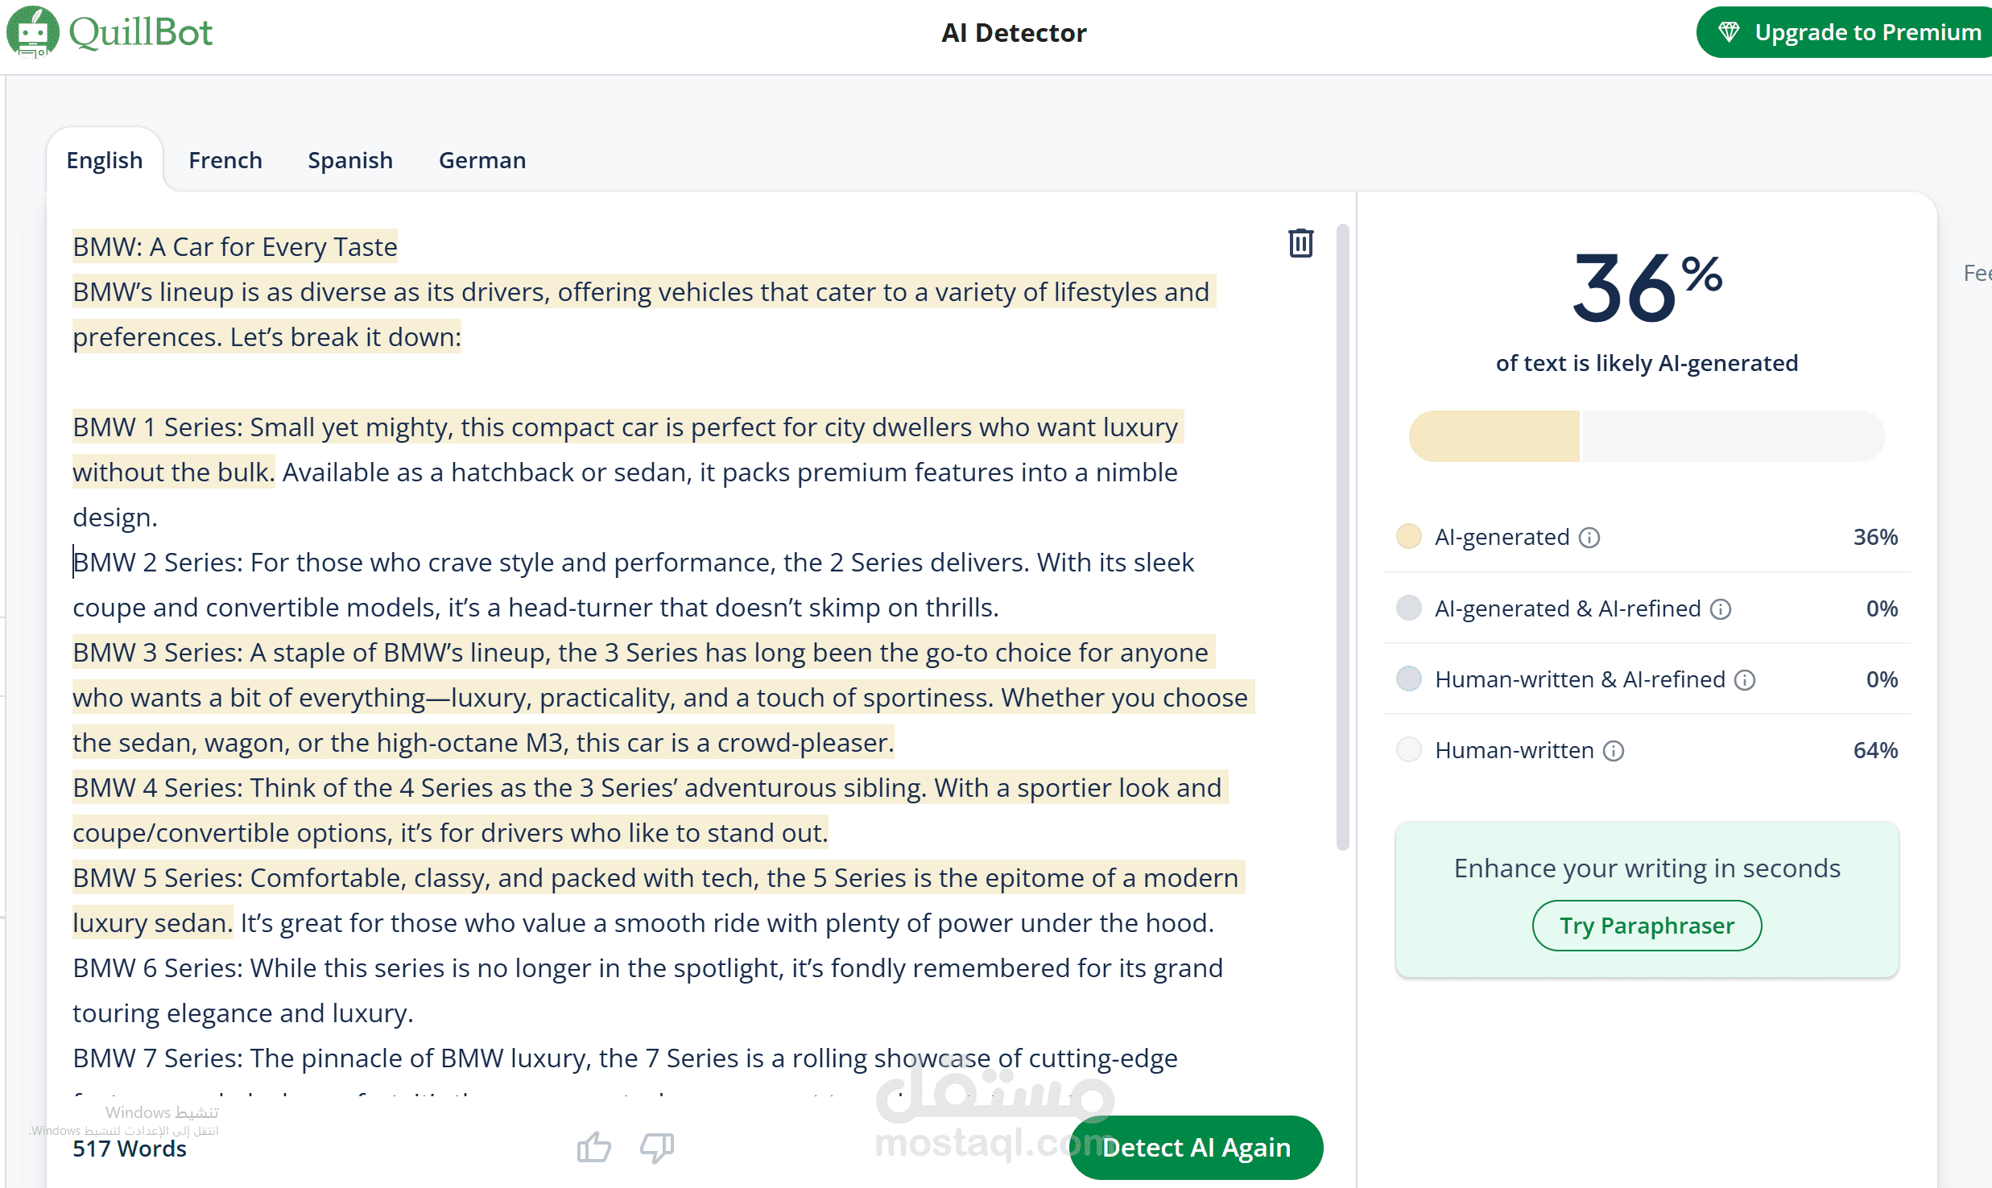Click the QuillBot brand name link

point(141,32)
